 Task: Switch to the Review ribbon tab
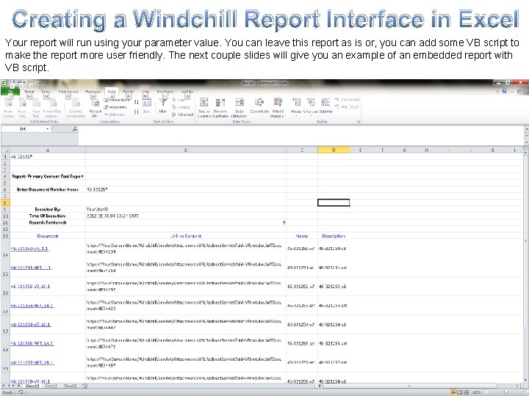pos(128,92)
